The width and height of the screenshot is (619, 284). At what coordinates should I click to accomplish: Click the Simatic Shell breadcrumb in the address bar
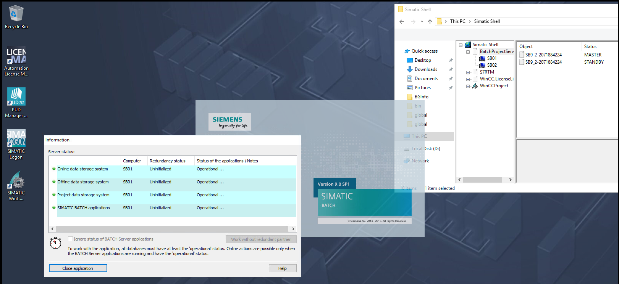click(487, 21)
